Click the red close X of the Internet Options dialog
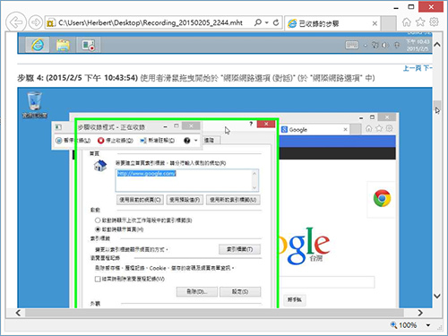This screenshot has width=448, height=336. [x=266, y=124]
